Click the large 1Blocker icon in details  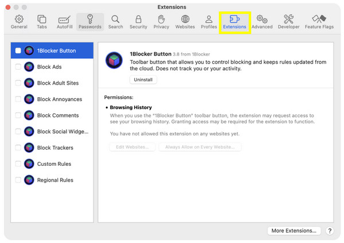point(114,60)
